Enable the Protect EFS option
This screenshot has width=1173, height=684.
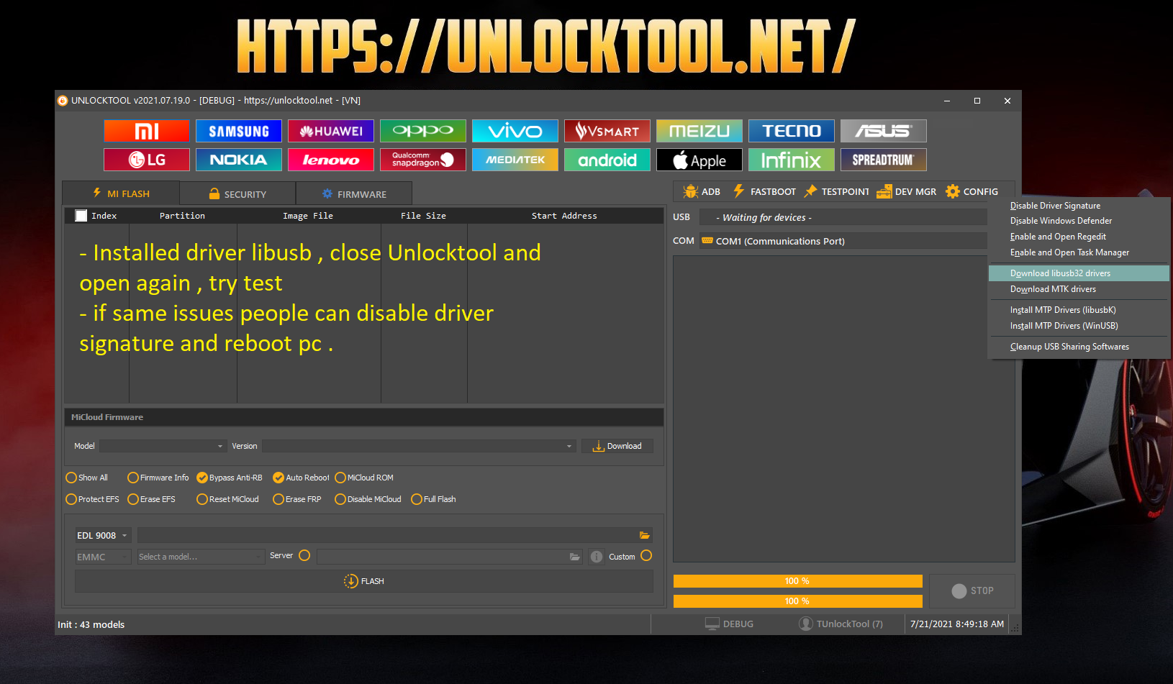92,499
